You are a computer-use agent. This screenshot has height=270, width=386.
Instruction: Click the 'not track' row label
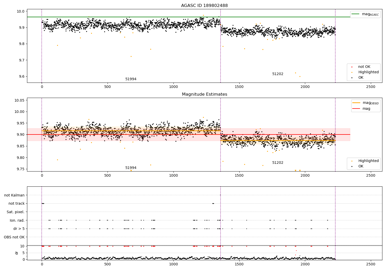tap(16, 204)
